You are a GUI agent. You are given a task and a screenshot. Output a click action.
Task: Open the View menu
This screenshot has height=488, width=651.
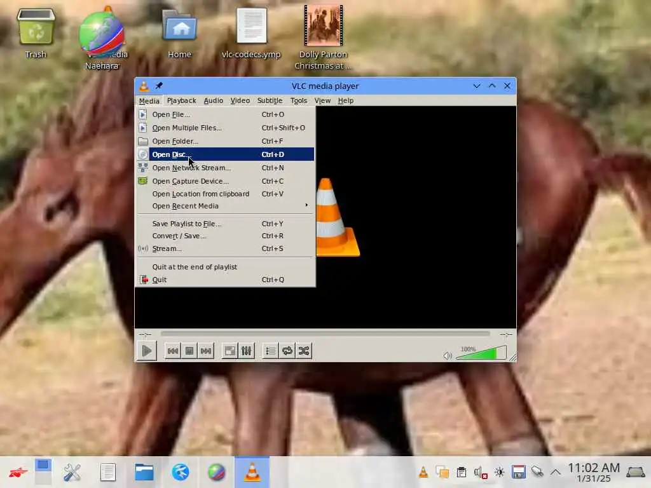click(x=322, y=100)
